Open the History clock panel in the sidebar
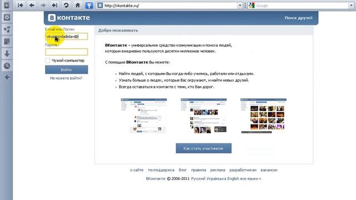 pos(7,66)
